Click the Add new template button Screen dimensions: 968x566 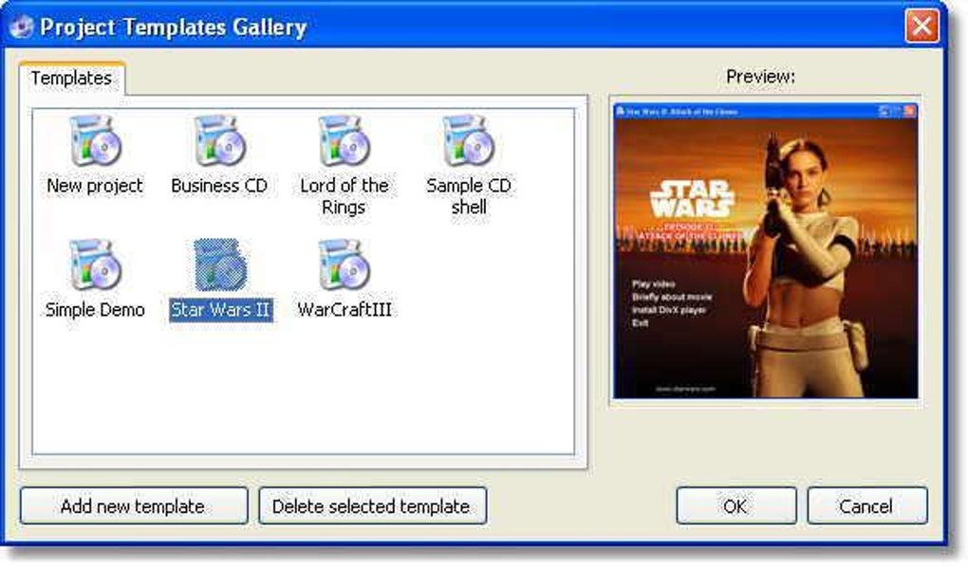click(134, 506)
